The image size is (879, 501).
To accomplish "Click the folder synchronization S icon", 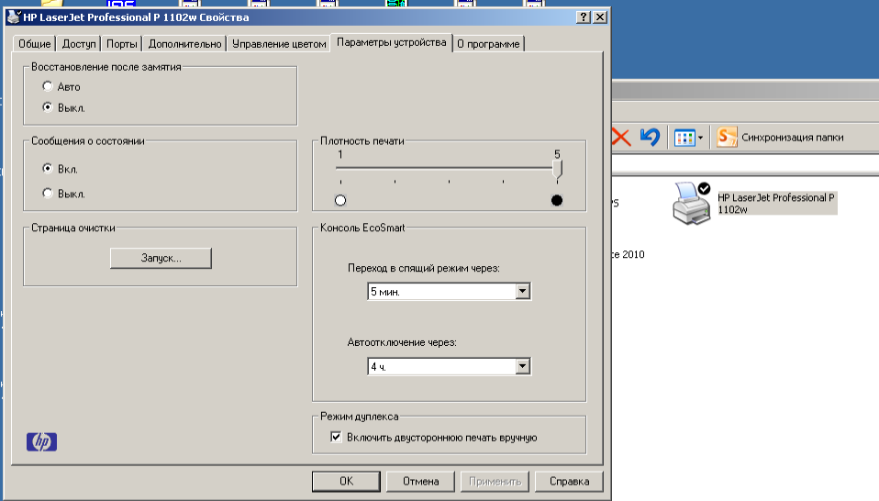I will tap(727, 137).
